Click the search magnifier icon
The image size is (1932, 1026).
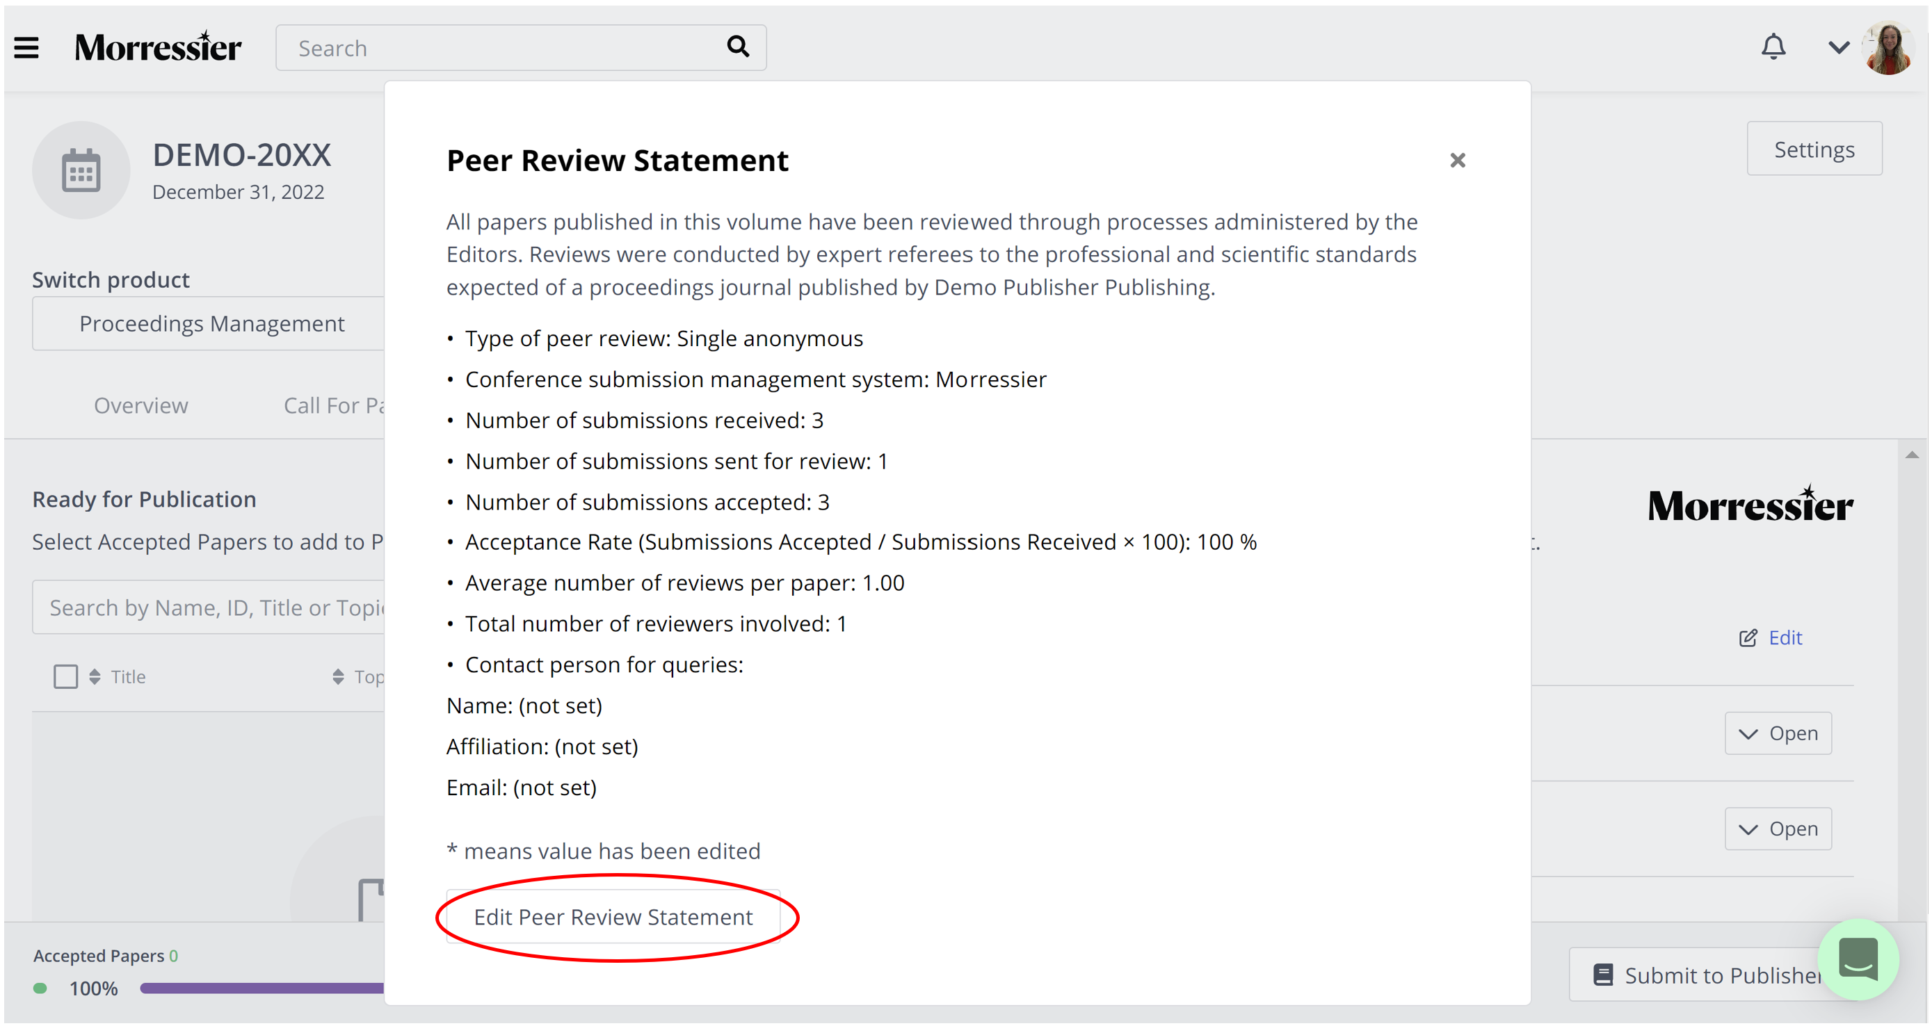tap(738, 47)
